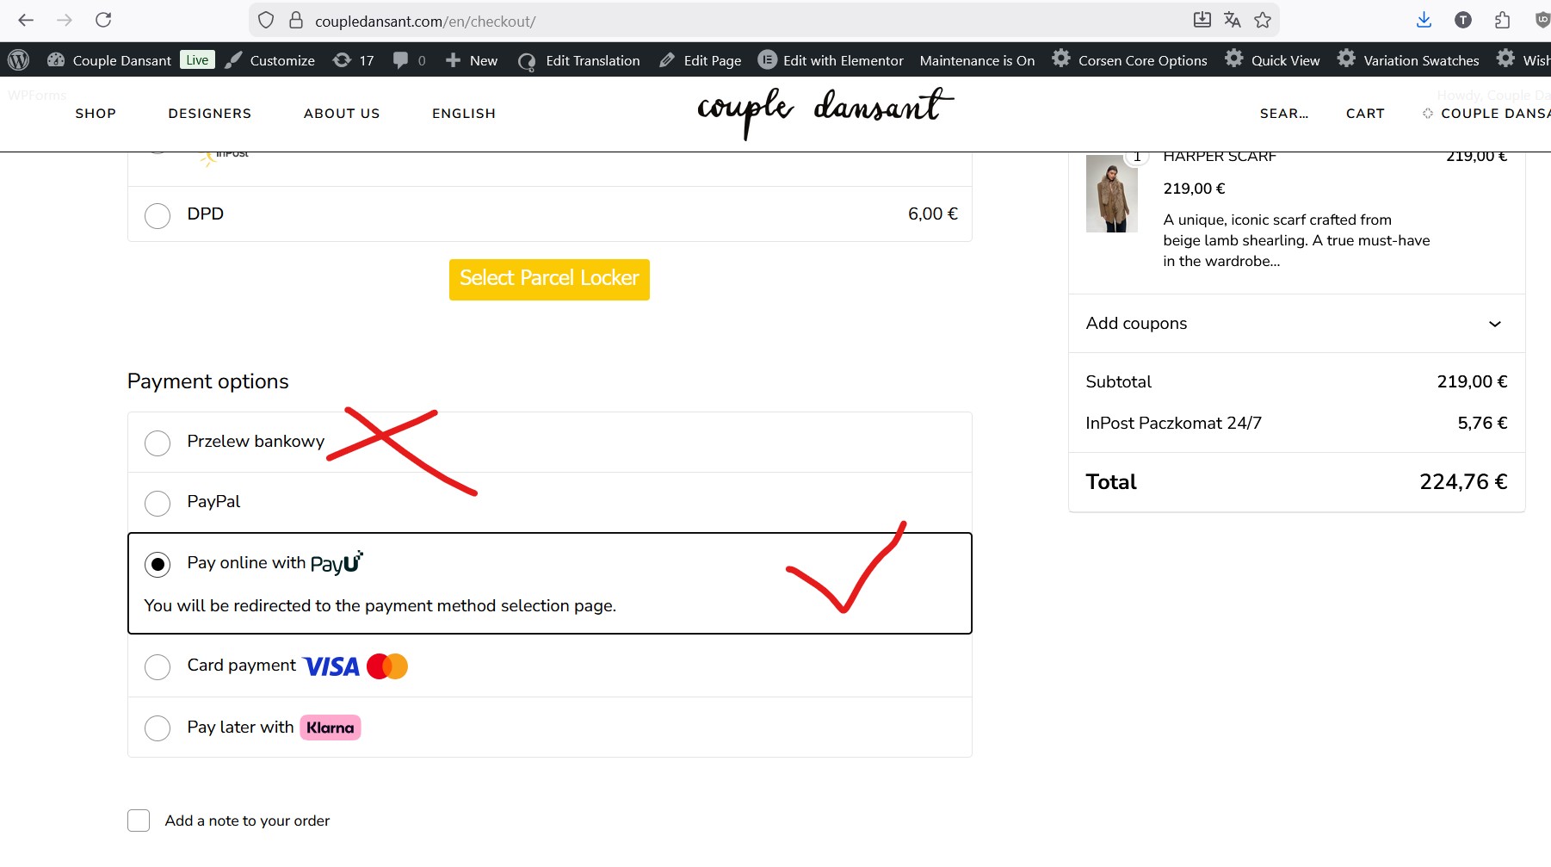Reload the page with the refresh icon

tap(103, 20)
